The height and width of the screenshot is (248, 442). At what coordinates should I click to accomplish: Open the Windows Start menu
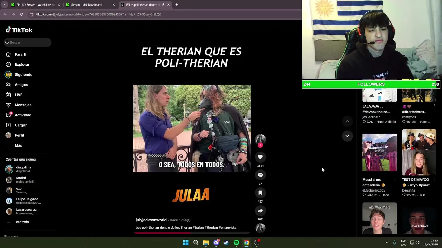point(185,242)
